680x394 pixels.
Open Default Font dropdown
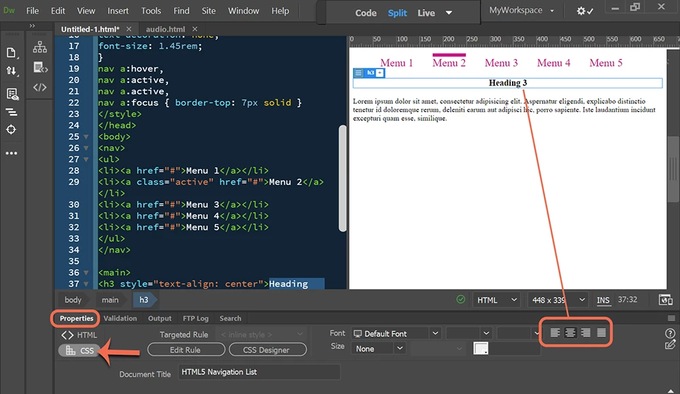[396, 334]
